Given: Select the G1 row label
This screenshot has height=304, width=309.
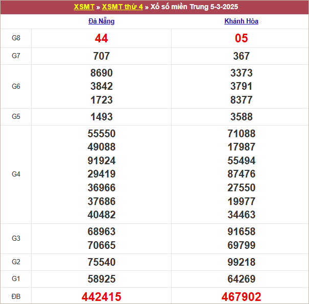Looking at the screenshot, I should [16, 279].
